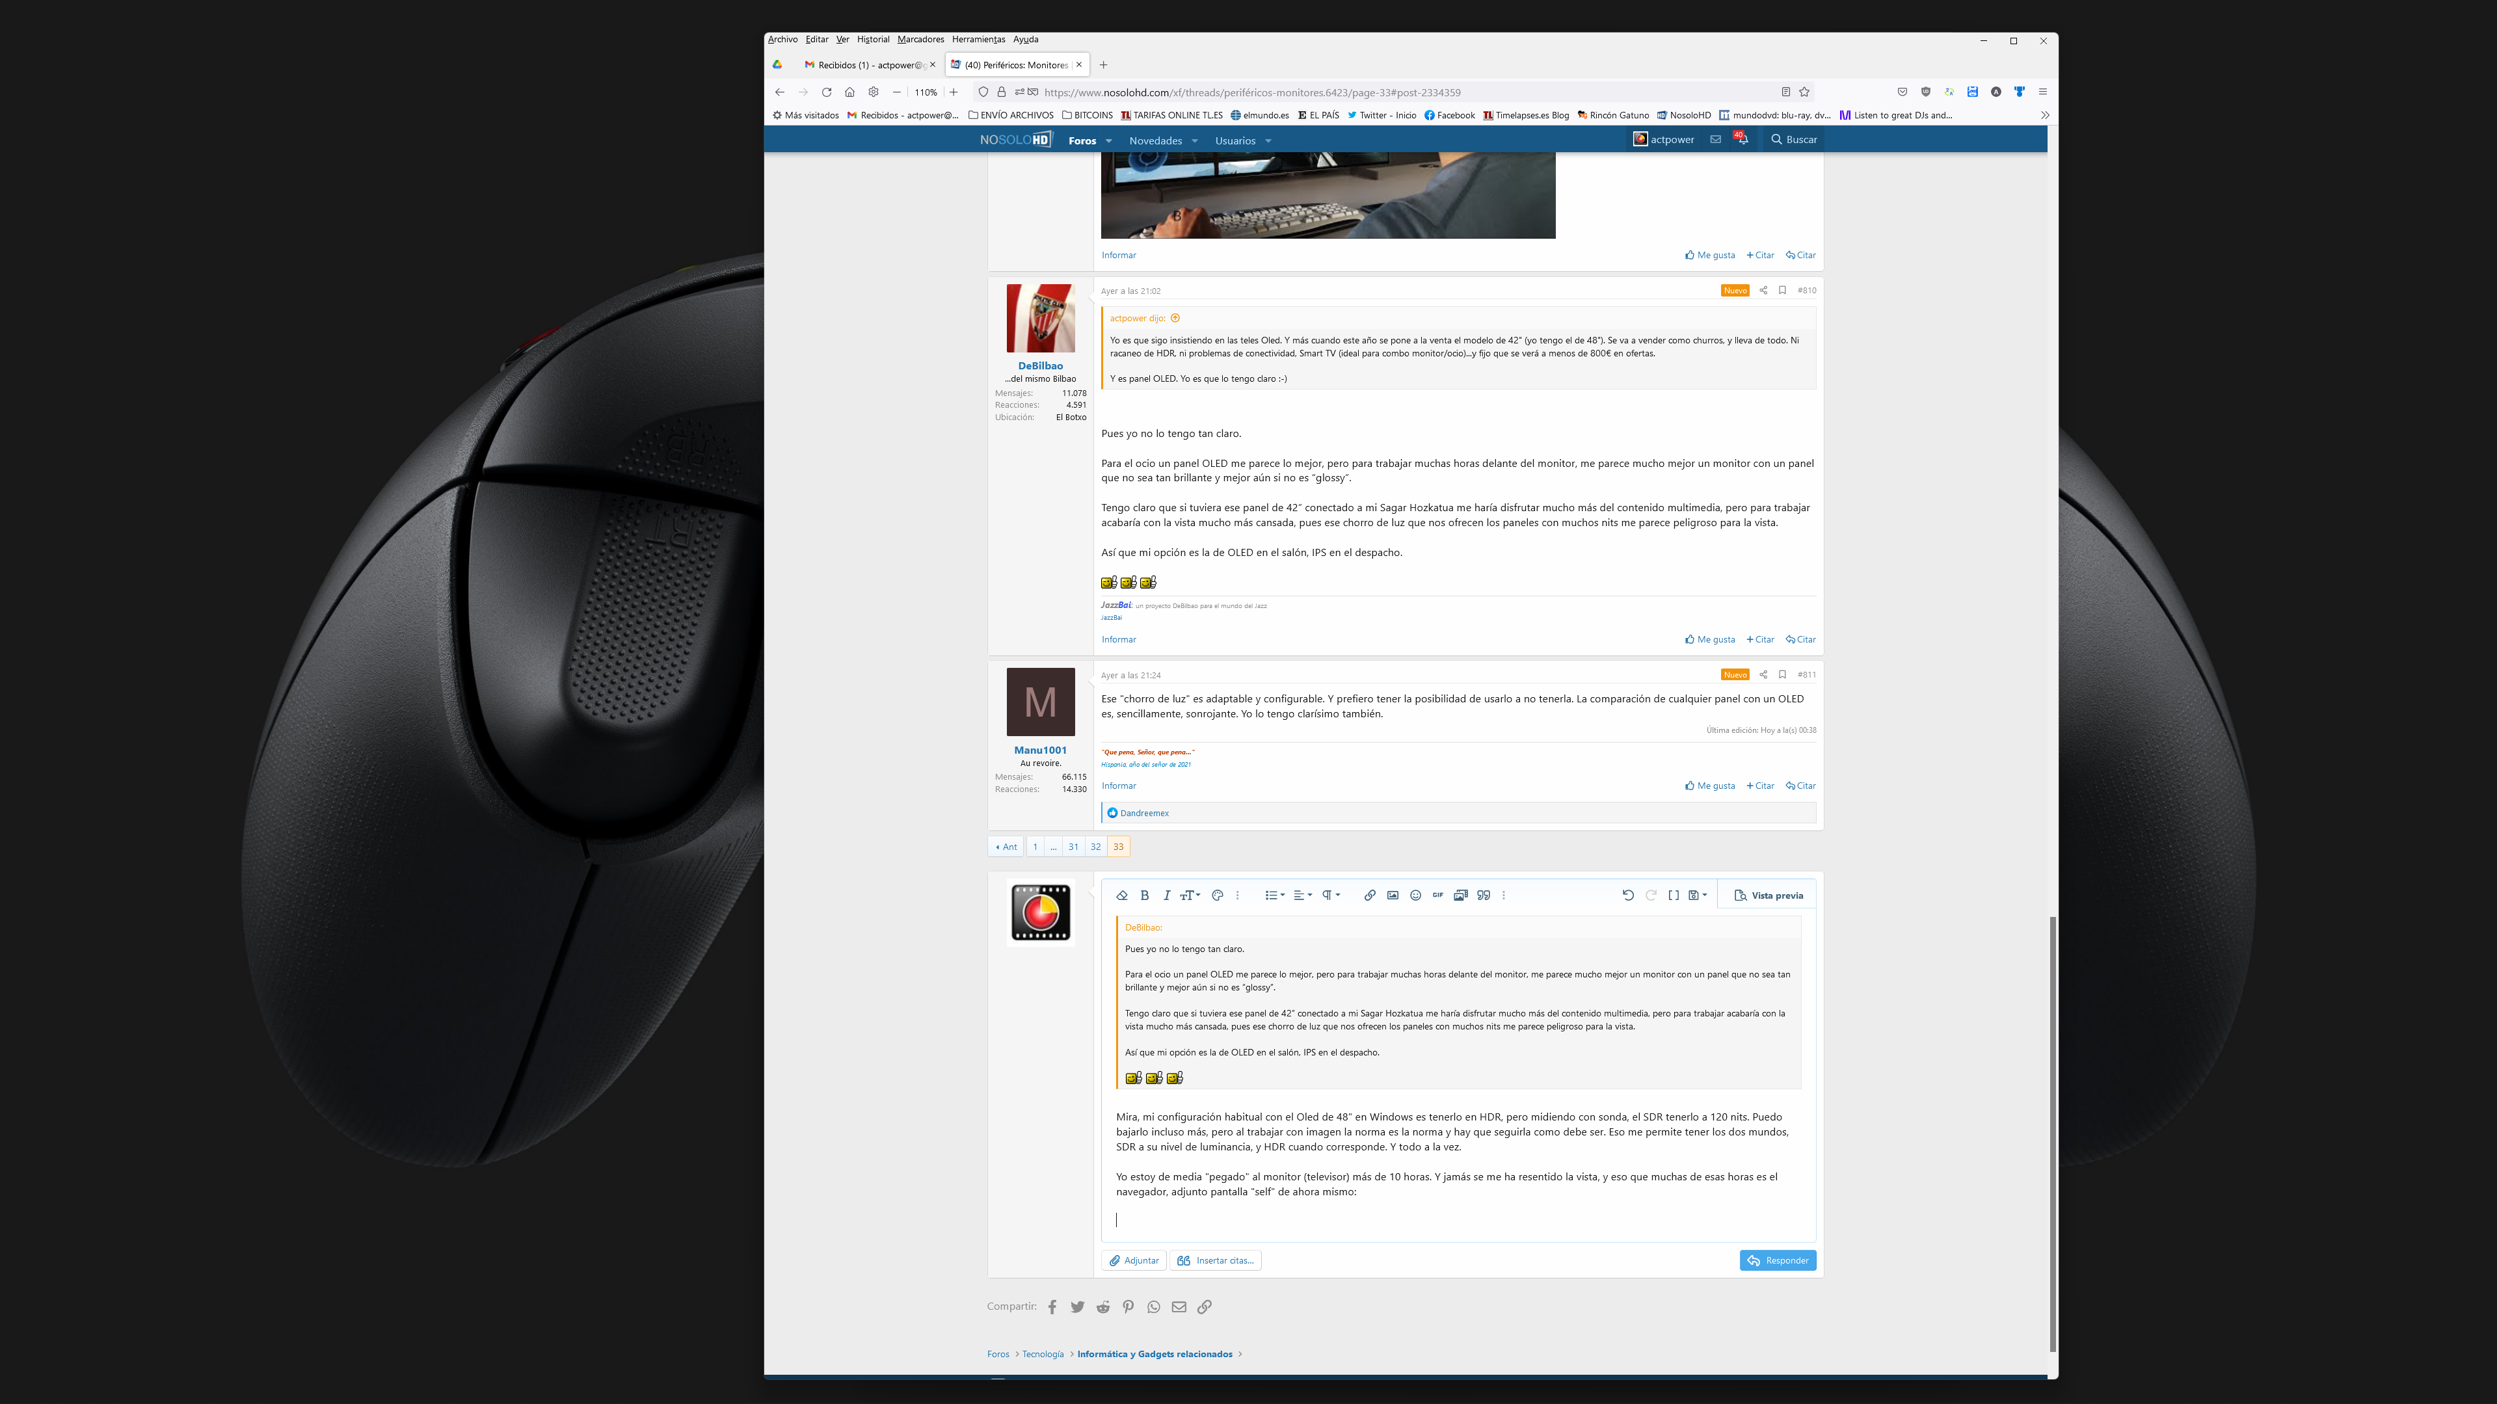Screen dimensions: 2497x1404
Task: Open DeBilbao's user profile link
Action: (1040, 365)
